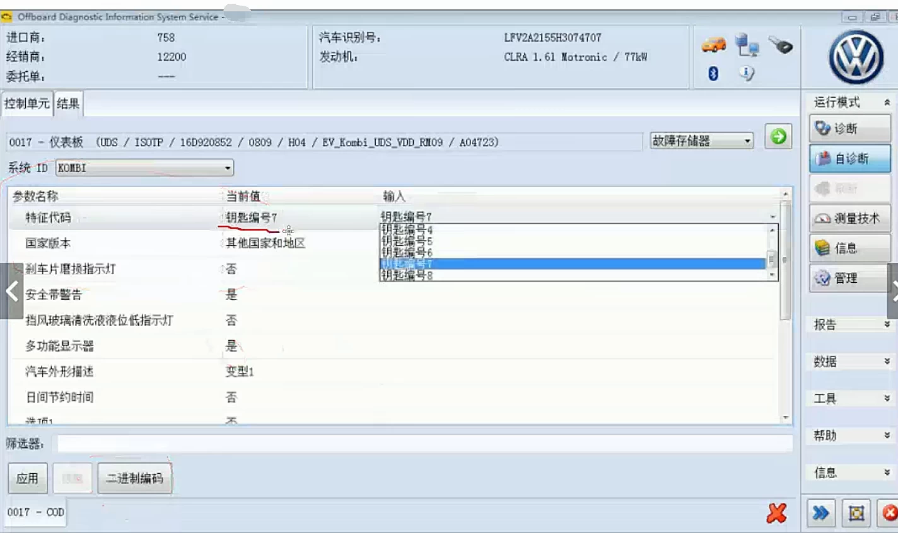Expand the 数据 section
The height and width of the screenshot is (533, 898).
tap(887, 361)
